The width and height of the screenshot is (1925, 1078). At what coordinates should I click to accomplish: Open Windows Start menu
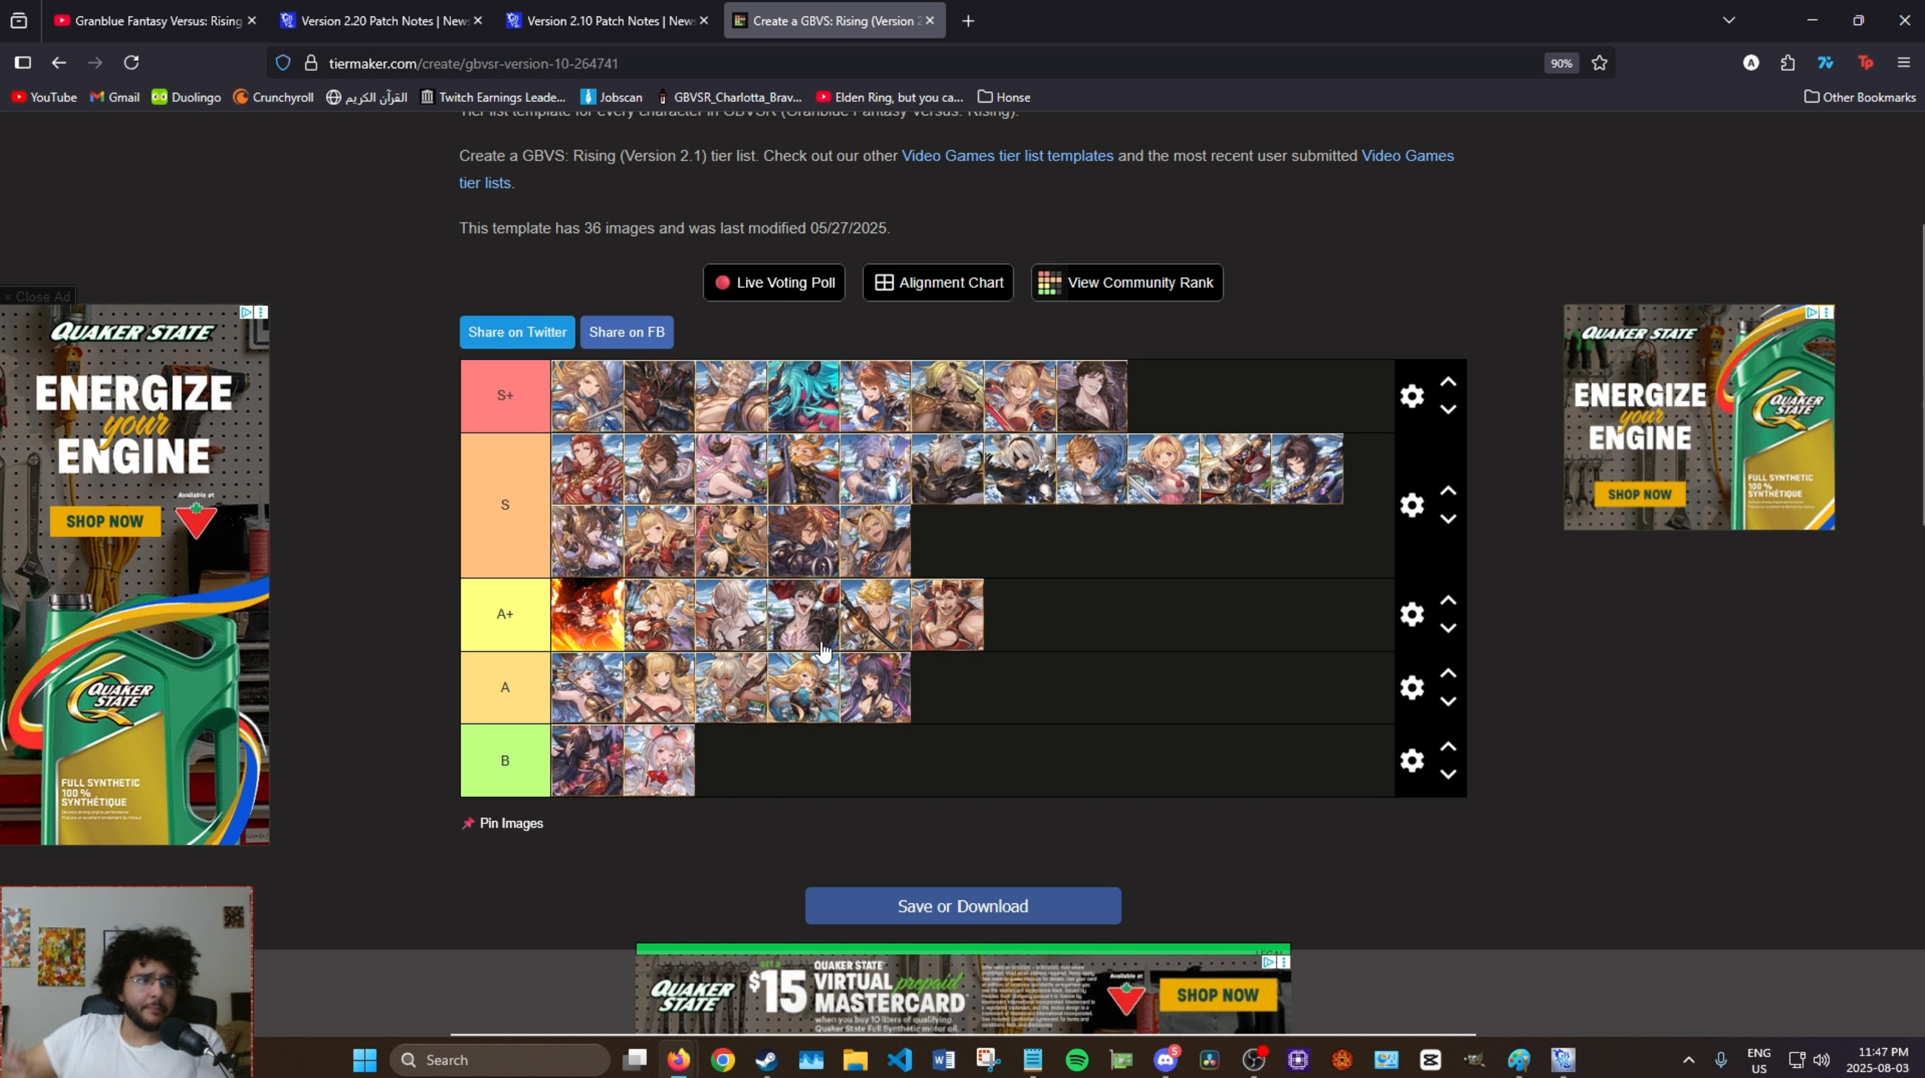tap(364, 1059)
